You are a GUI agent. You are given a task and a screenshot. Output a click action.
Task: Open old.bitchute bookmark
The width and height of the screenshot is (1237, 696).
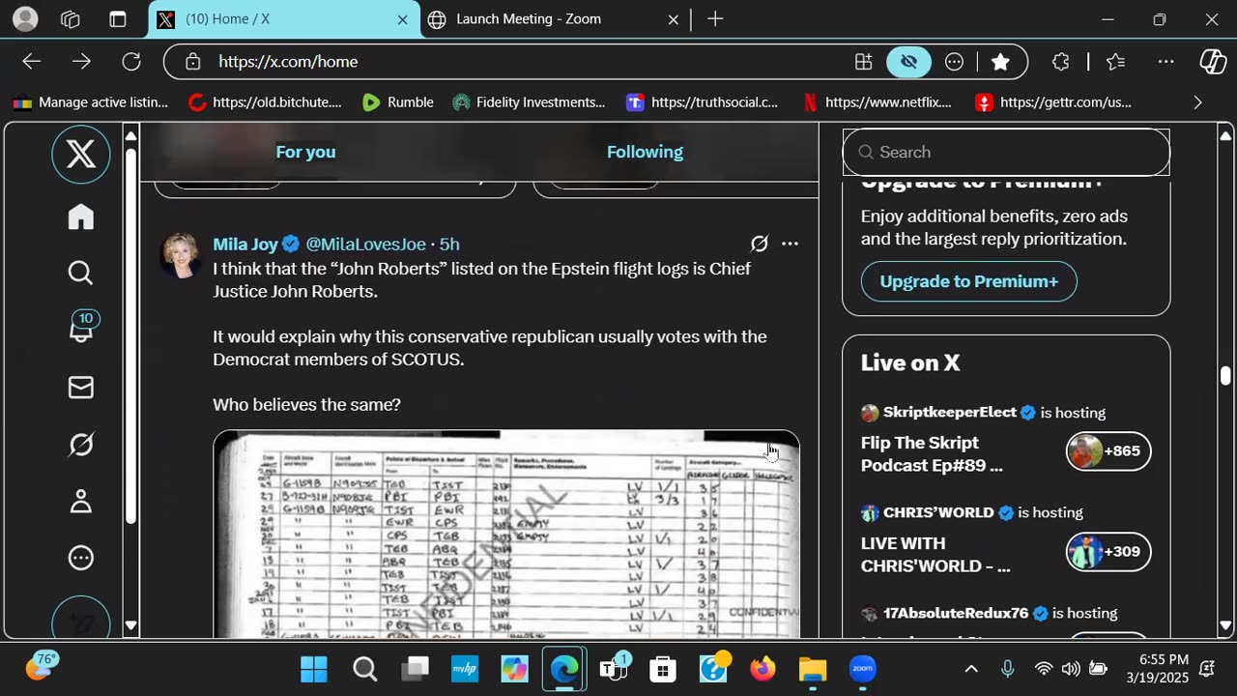[264, 102]
